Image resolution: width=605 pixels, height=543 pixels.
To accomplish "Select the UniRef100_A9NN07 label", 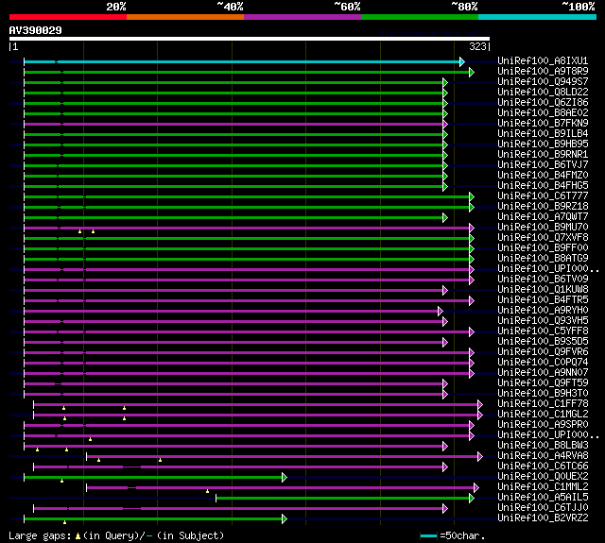I will coord(543,373).
